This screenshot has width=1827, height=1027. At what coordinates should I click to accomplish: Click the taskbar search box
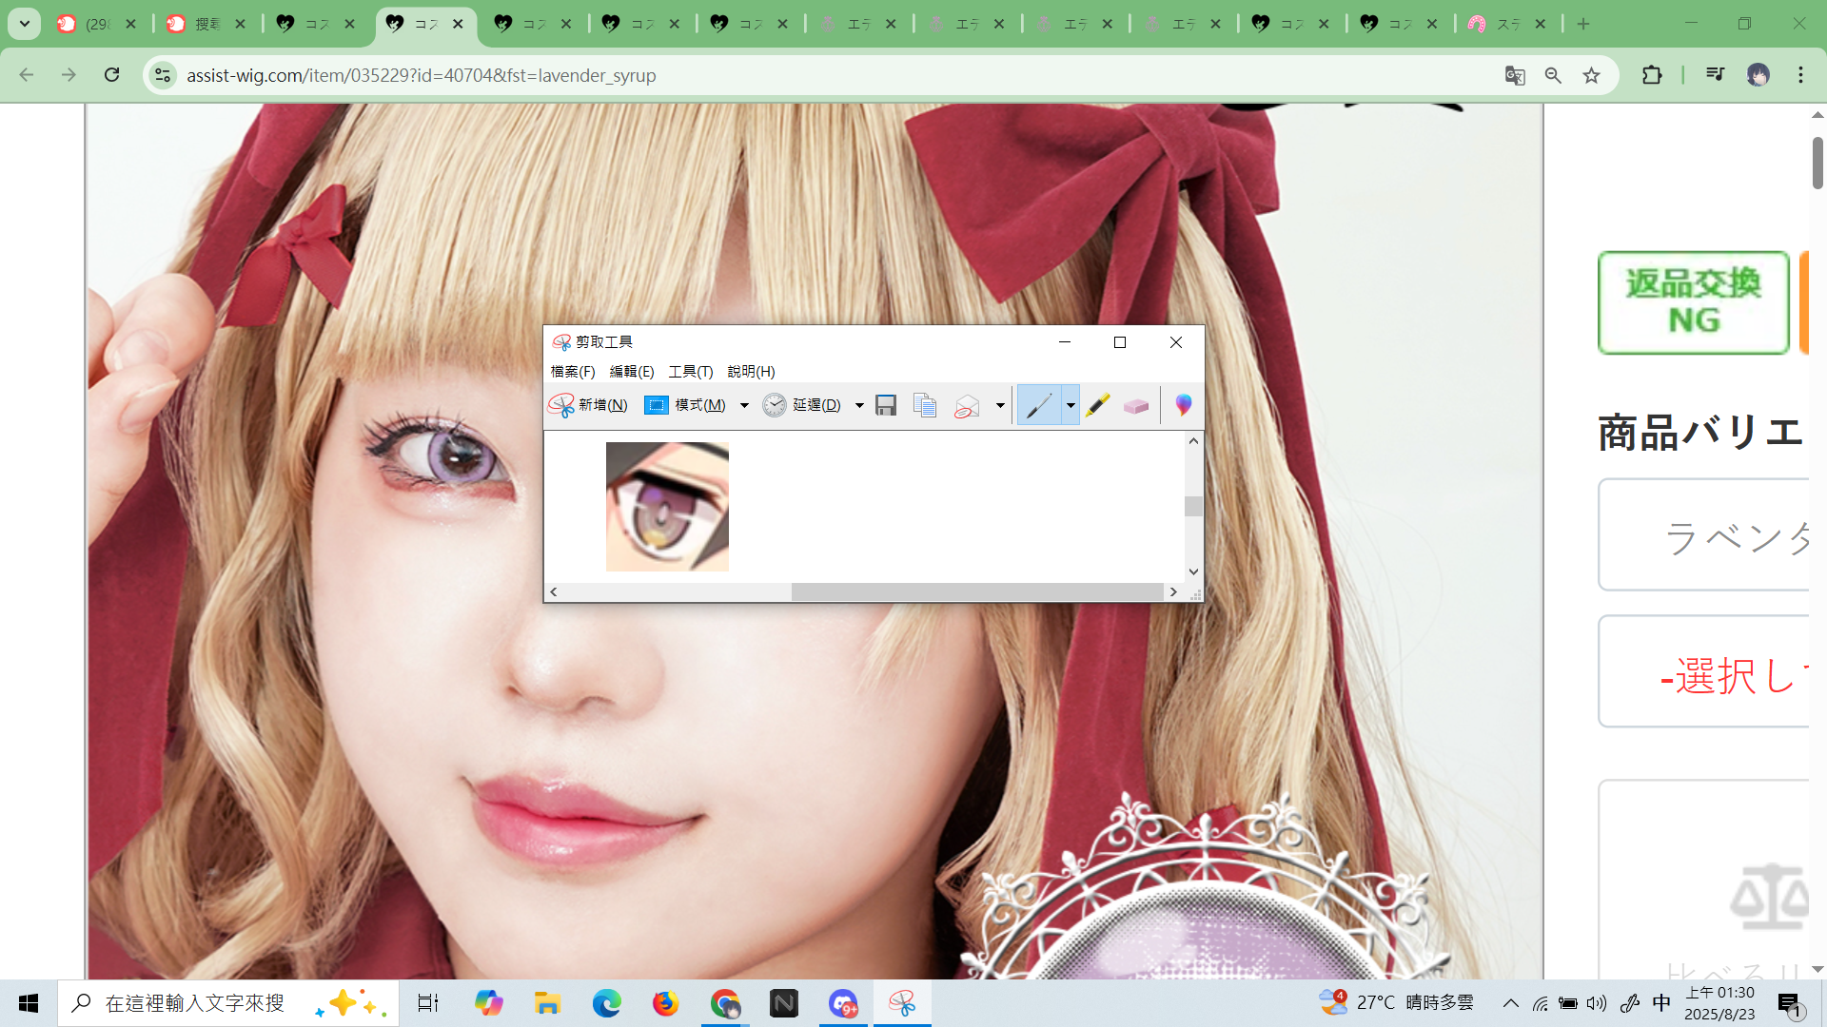tap(228, 1003)
